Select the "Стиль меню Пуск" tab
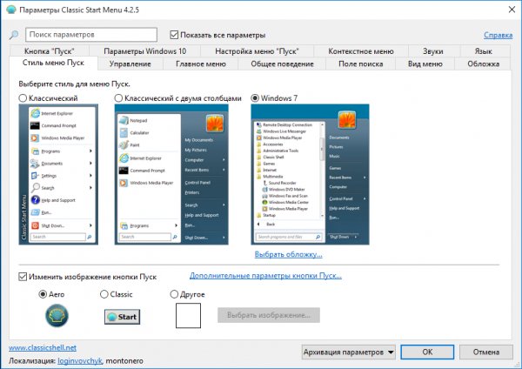 (x=53, y=63)
